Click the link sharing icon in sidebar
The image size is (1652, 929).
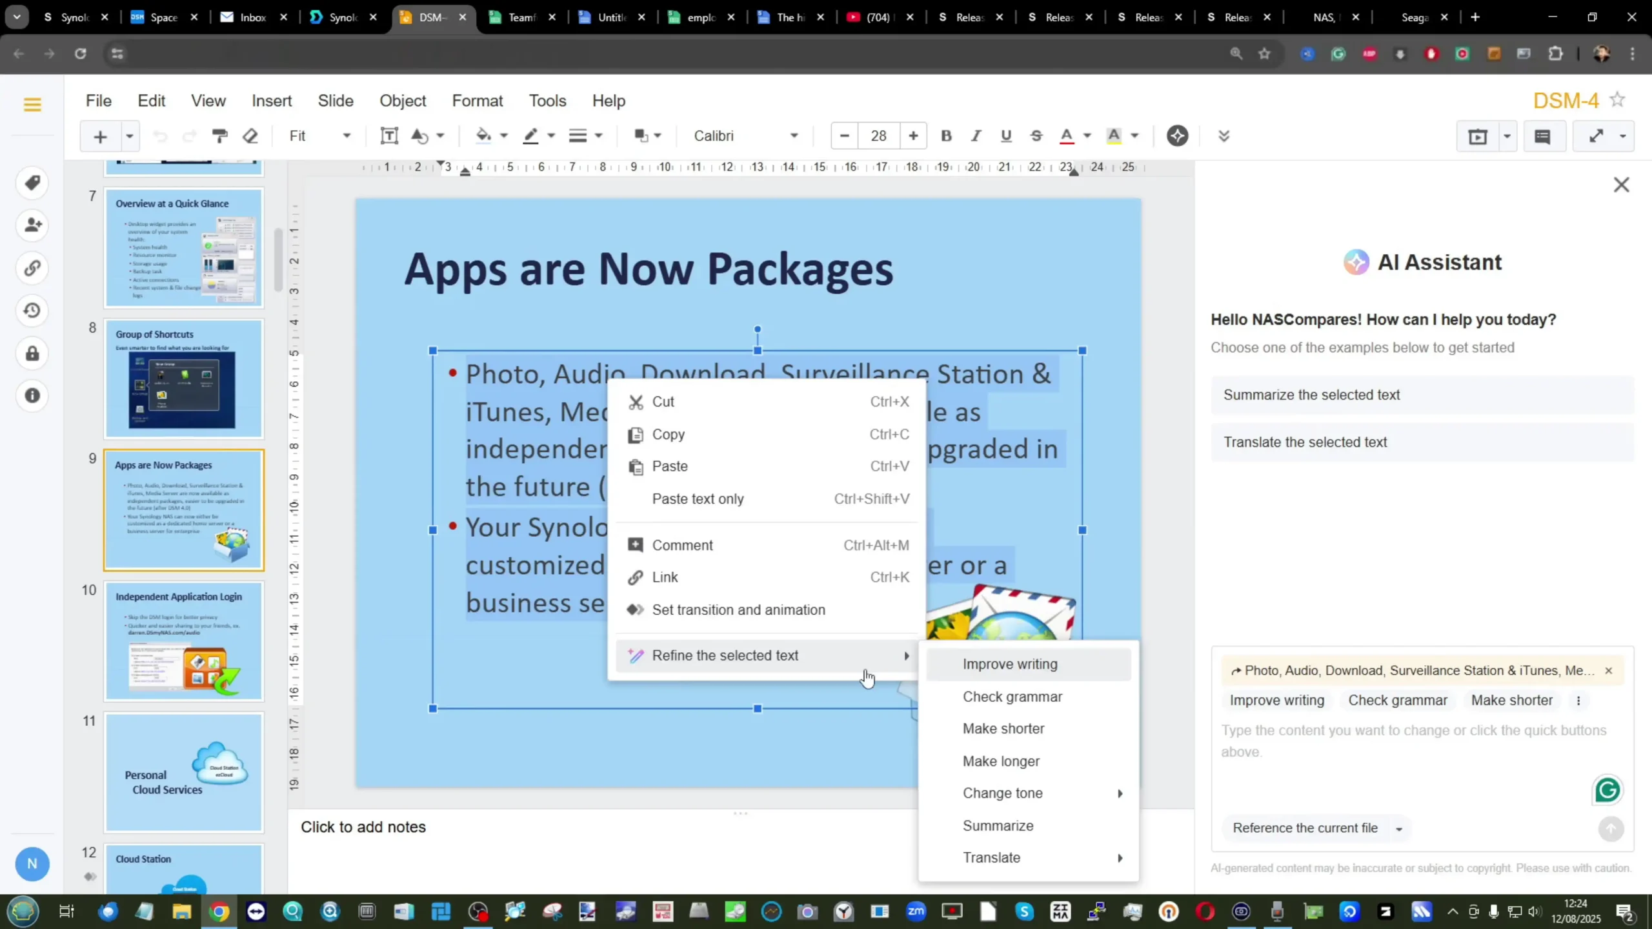pyautogui.click(x=32, y=268)
